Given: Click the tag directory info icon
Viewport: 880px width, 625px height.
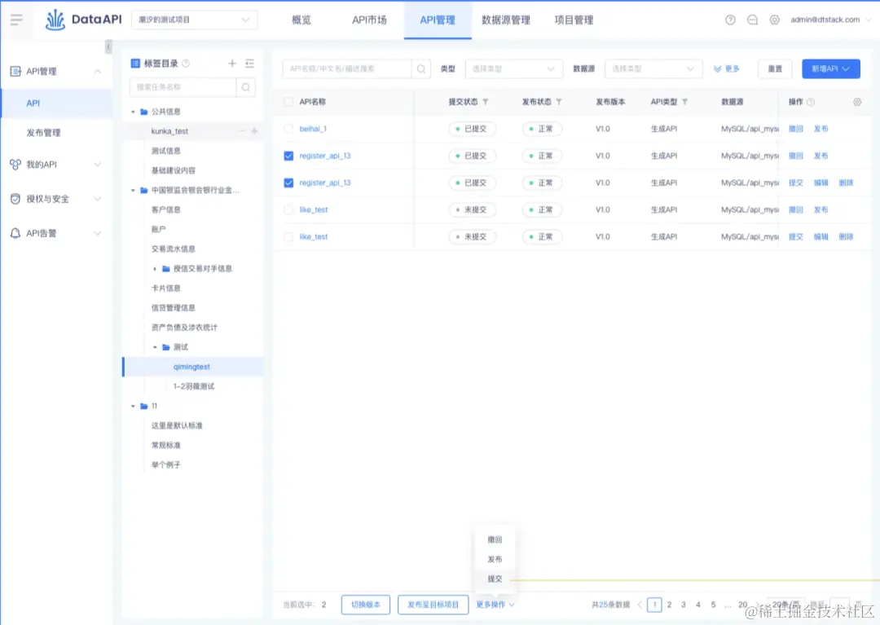Looking at the screenshot, I should pyautogui.click(x=186, y=64).
